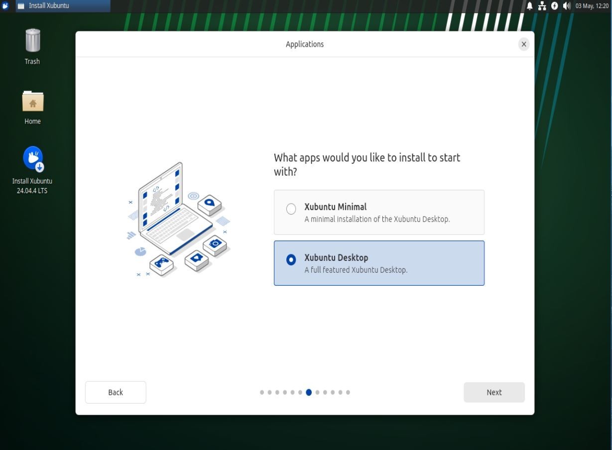Select the Install Xubuntu taskbar window button
The height and width of the screenshot is (450, 612).
click(x=63, y=6)
